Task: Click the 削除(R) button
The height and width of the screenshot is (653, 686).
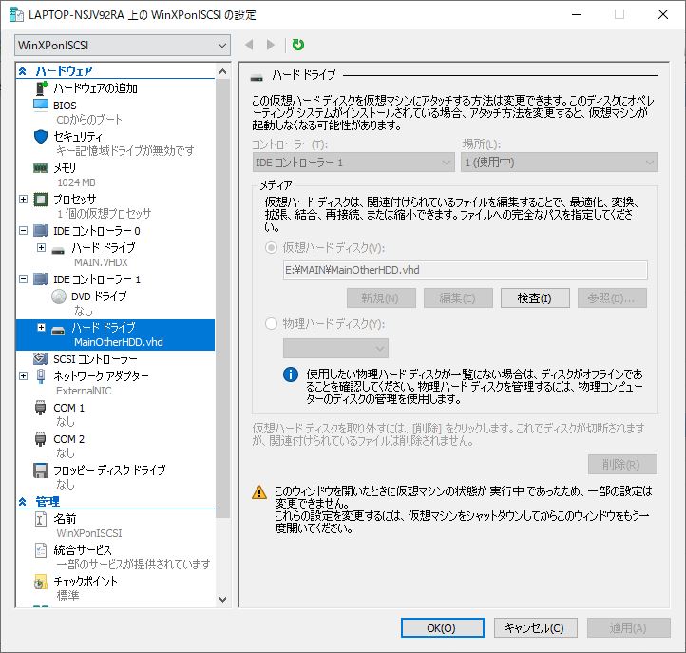Action: click(x=622, y=465)
